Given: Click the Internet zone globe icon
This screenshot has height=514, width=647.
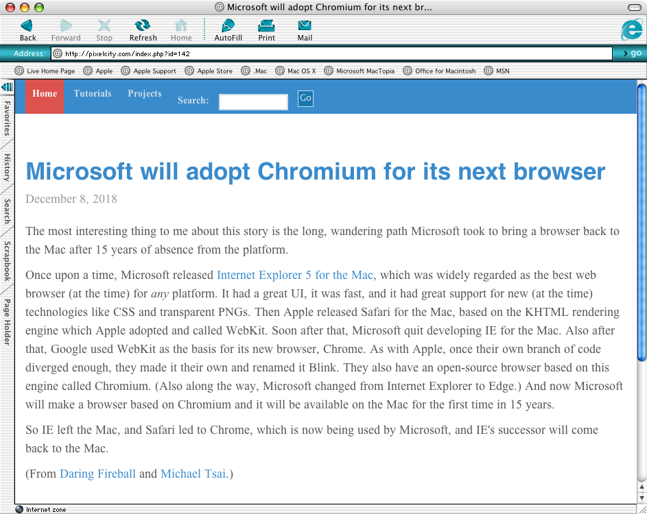Looking at the screenshot, I should [19, 509].
